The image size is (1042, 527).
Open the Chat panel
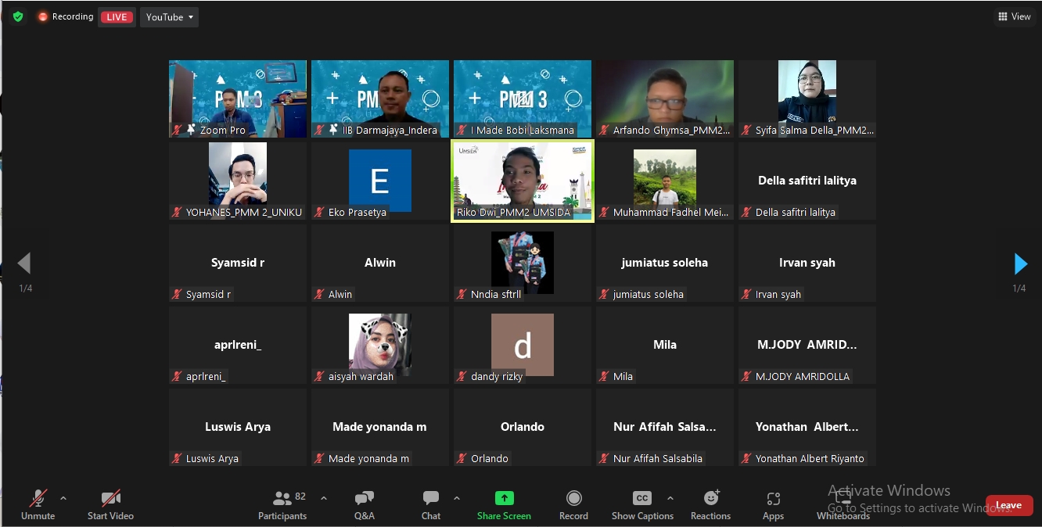(430, 505)
